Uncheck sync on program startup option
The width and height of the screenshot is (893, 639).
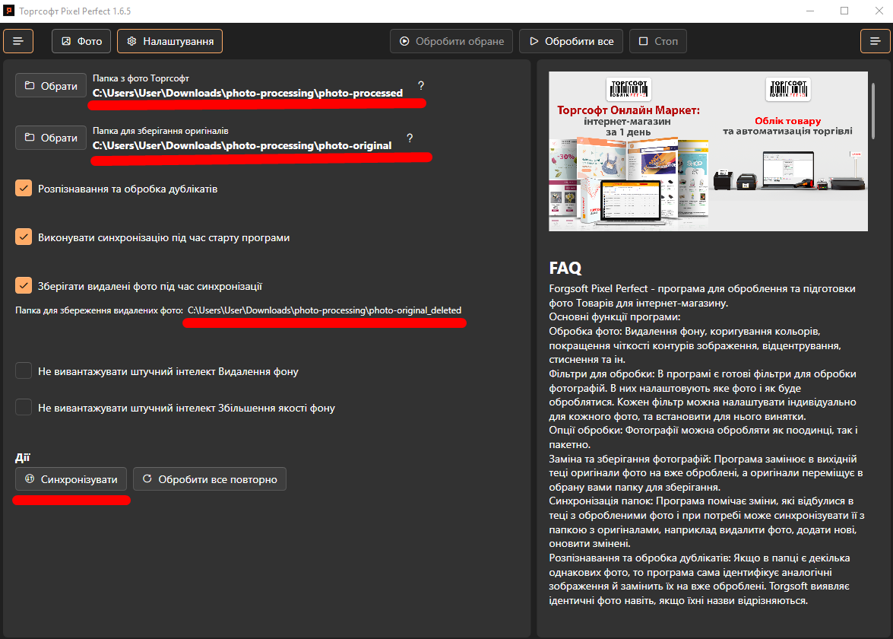(23, 237)
